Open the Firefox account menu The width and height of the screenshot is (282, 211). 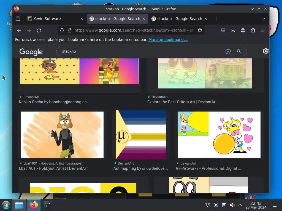[243, 30]
